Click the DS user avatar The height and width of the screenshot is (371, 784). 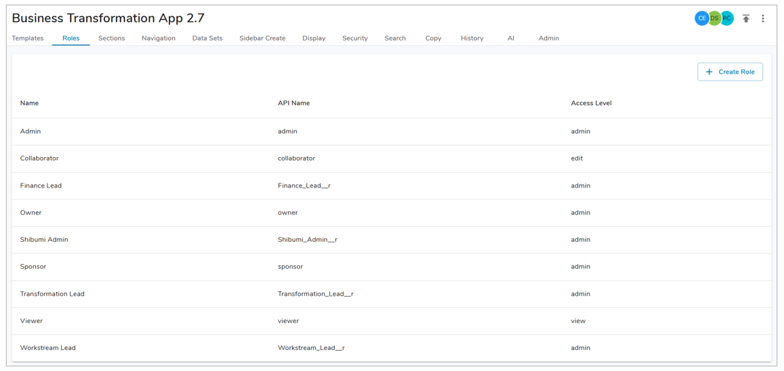[714, 18]
